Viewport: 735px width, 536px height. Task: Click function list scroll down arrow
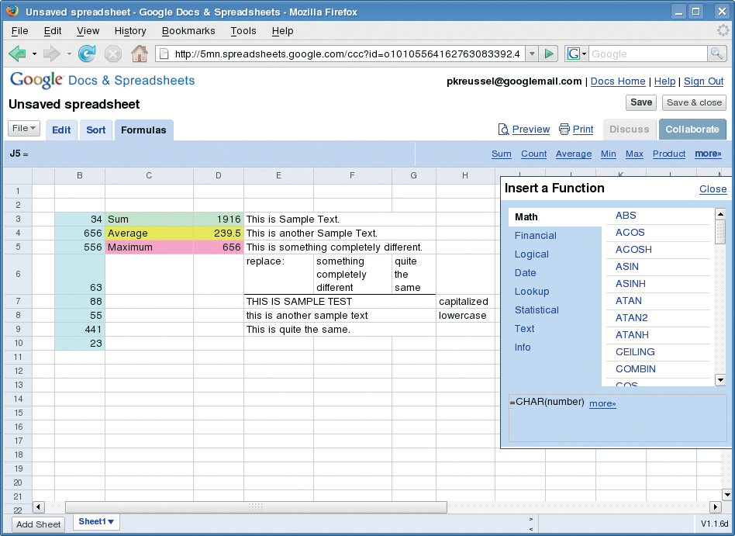tap(720, 380)
